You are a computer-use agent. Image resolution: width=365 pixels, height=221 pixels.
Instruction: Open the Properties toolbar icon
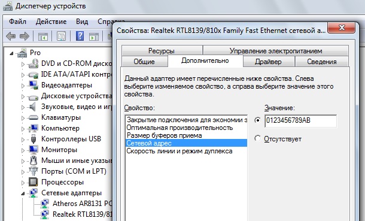point(61,37)
